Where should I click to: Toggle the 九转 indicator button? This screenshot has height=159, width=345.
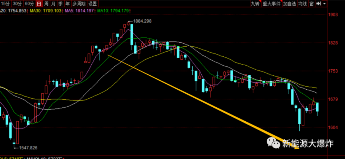click(x=255, y=4)
